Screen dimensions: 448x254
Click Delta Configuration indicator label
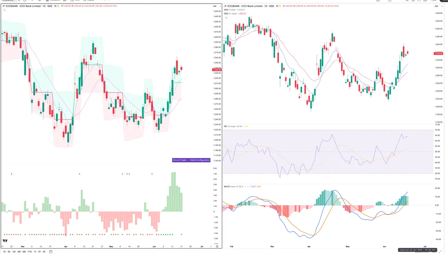200,160
